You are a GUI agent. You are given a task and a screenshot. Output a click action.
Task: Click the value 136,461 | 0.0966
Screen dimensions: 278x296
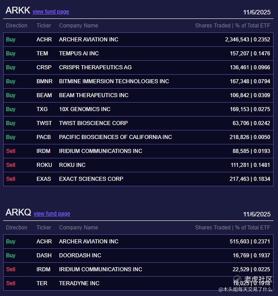pos(250,67)
